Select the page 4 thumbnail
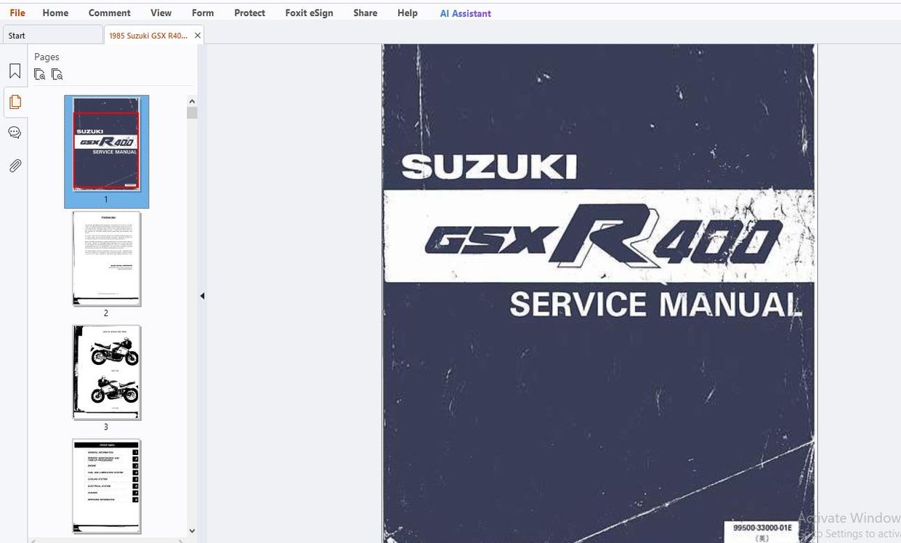This screenshot has width=901, height=543. point(106,486)
